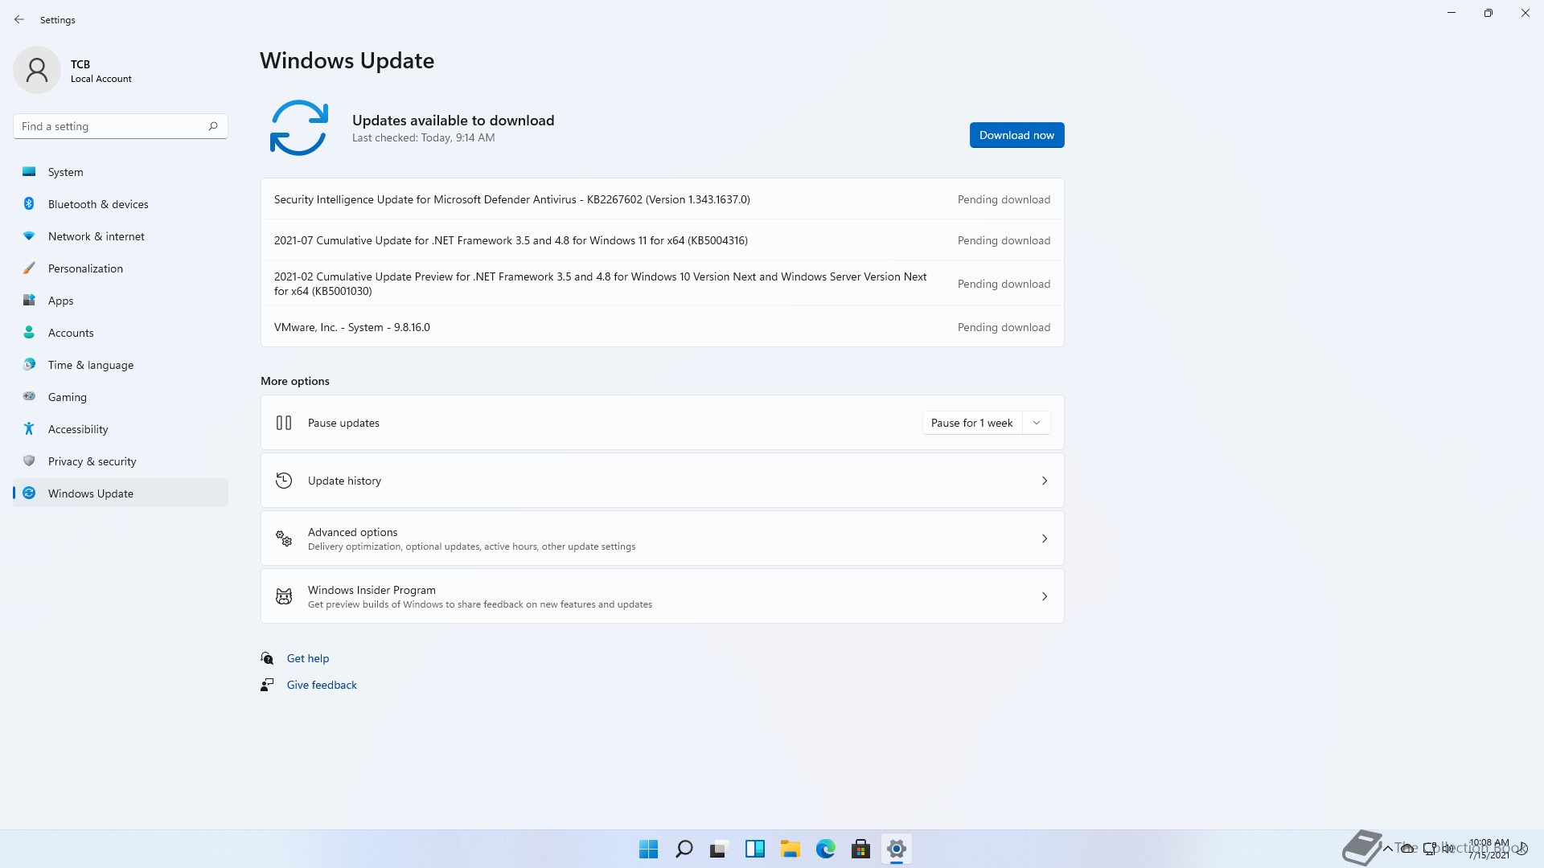The height and width of the screenshot is (868, 1544).
Task: Click the Windows Insider Program cat icon
Action: pyautogui.click(x=284, y=596)
